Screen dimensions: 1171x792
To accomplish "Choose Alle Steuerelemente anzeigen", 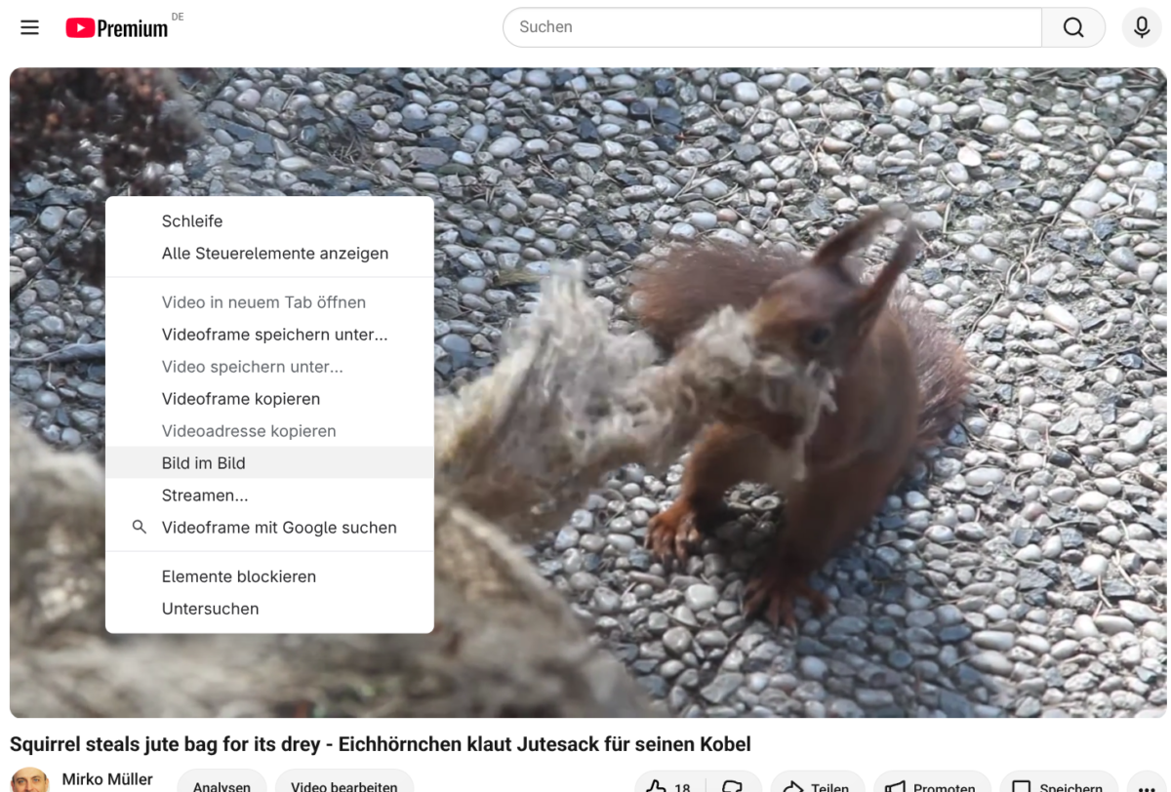I will tap(269, 254).
